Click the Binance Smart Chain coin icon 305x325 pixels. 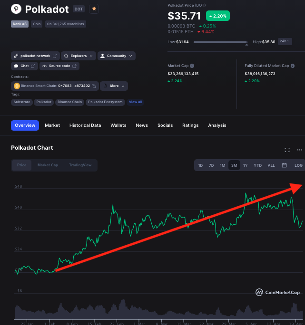point(17,86)
